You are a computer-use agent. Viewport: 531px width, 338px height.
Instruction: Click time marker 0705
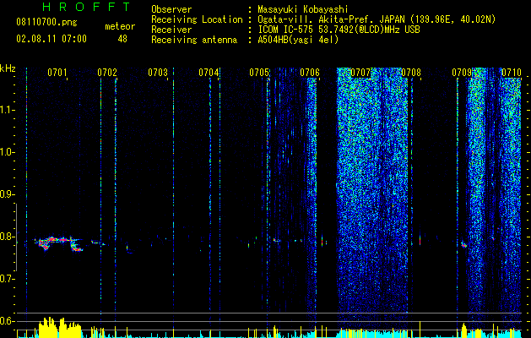click(259, 72)
